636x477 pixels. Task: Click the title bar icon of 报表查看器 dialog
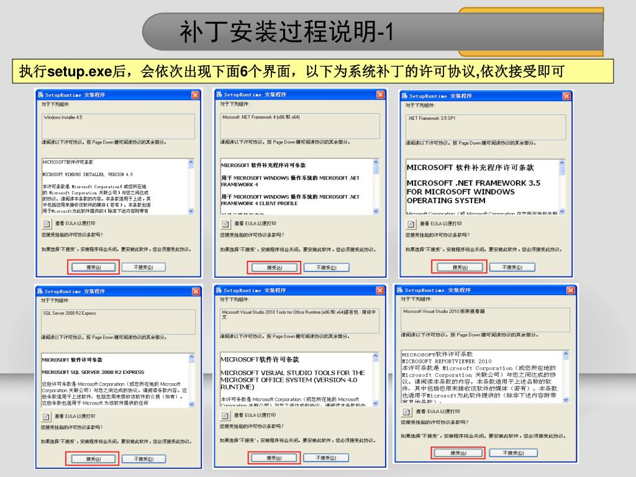click(400, 290)
